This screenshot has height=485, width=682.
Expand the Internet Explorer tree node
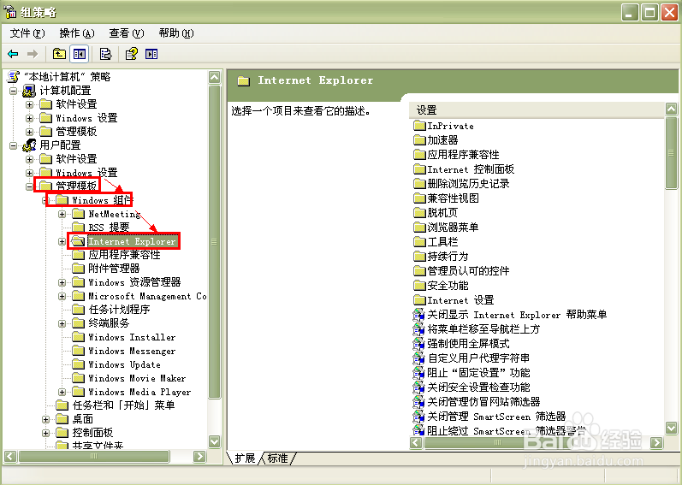[x=62, y=241]
